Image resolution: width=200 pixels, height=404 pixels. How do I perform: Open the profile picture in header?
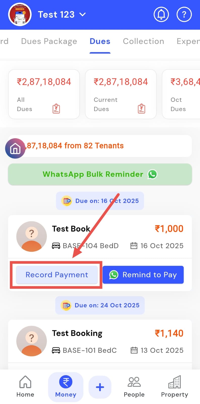[x=20, y=15]
